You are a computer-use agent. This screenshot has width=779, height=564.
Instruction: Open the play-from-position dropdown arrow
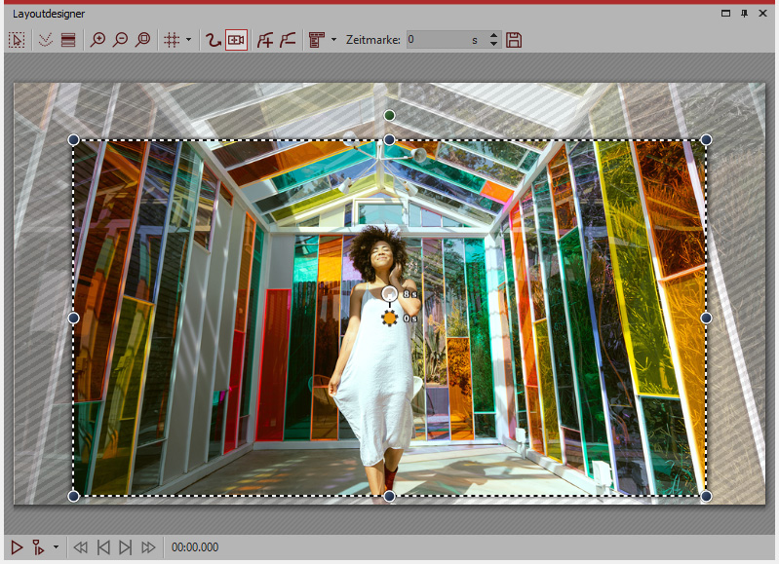click(x=56, y=547)
